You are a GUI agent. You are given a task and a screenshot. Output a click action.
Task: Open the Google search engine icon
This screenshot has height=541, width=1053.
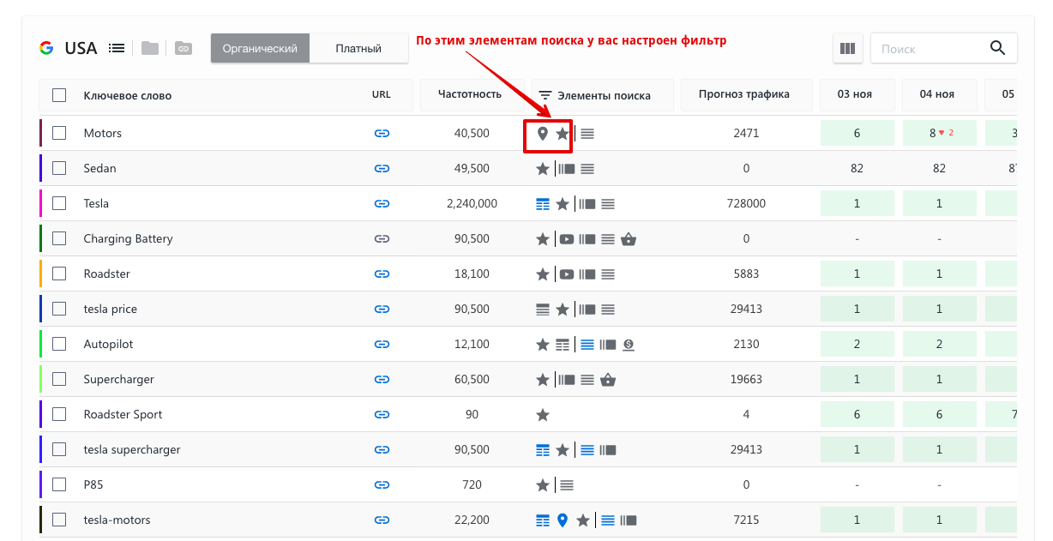click(46, 48)
